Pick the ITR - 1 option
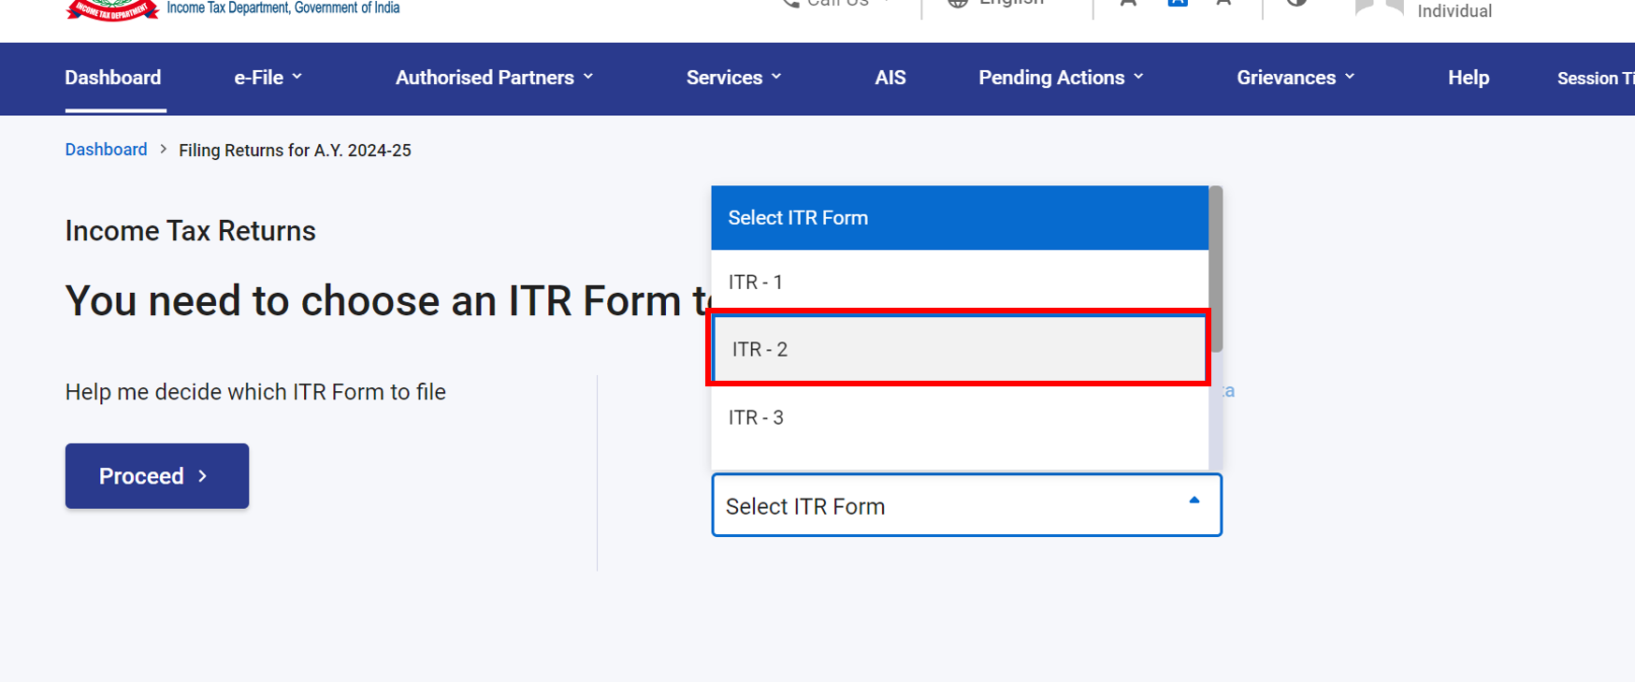This screenshot has height=682, width=1635. [959, 282]
